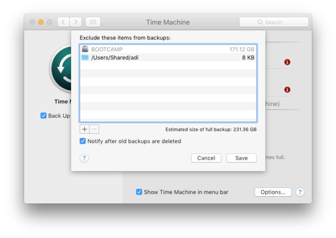Click the Save button

[x=241, y=158]
